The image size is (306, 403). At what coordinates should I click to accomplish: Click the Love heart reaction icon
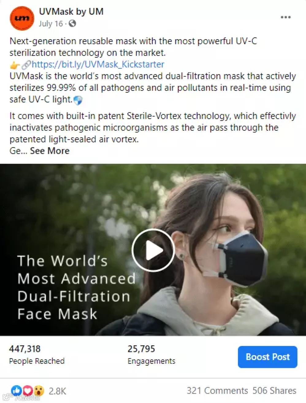(x=28, y=390)
